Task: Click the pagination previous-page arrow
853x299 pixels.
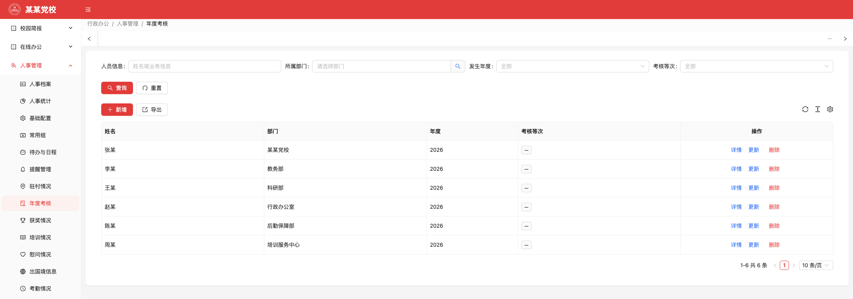Action: (775, 265)
